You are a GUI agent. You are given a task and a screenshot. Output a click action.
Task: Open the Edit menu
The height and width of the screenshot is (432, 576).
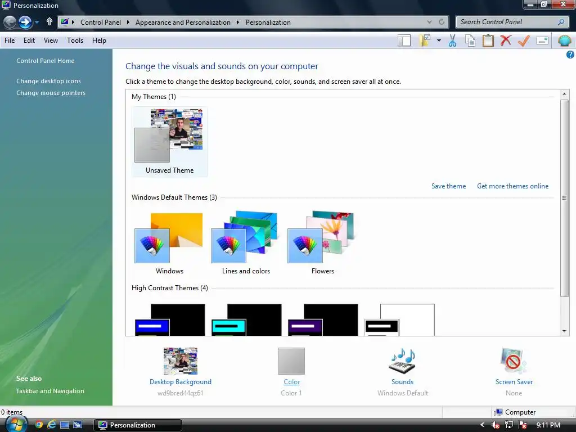point(29,40)
